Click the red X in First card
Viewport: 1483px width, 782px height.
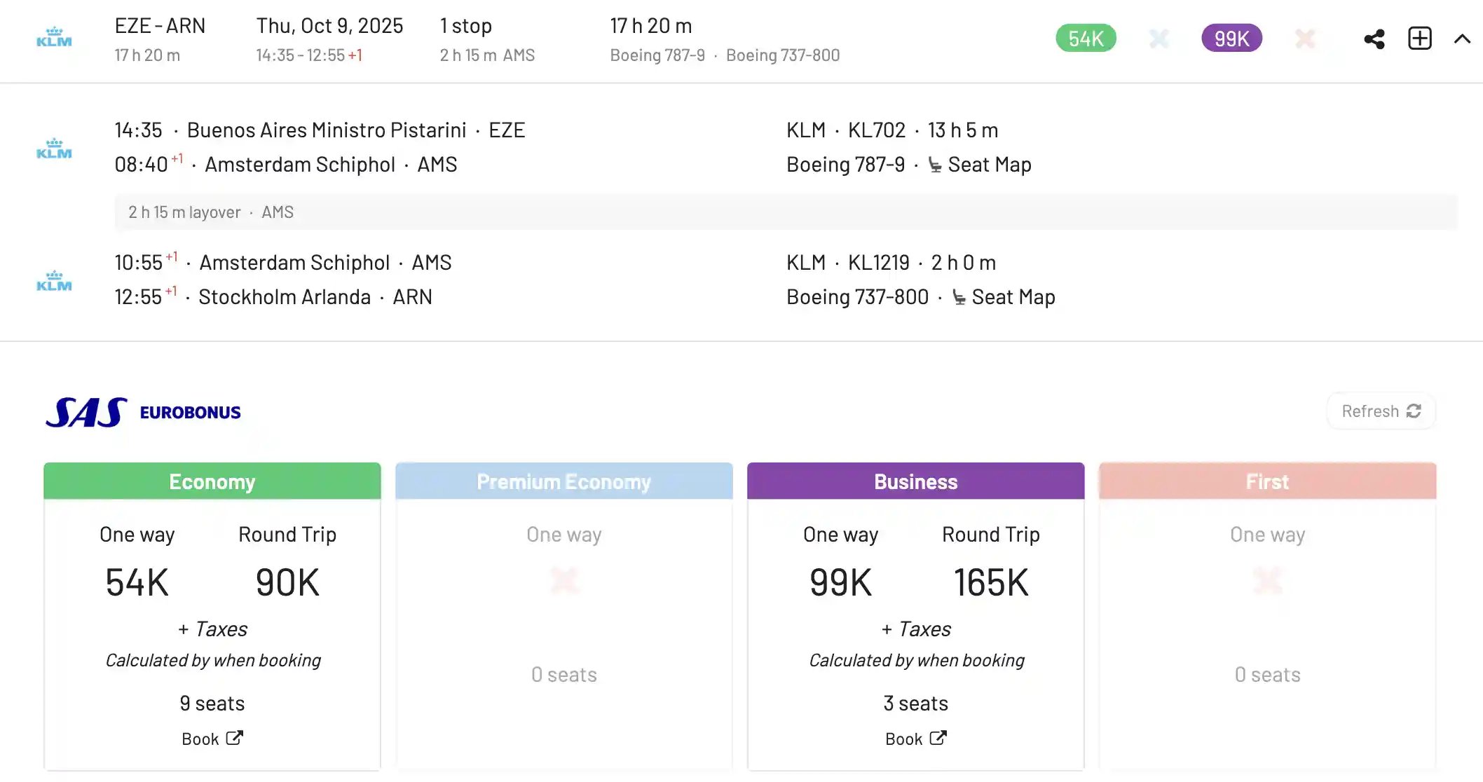click(x=1268, y=581)
